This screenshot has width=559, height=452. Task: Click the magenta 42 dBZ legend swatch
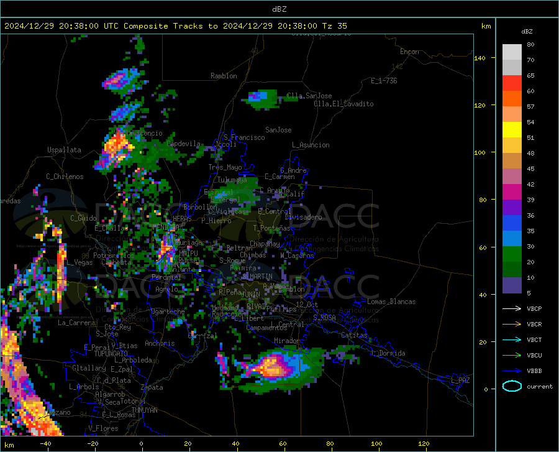(x=512, y=191)
